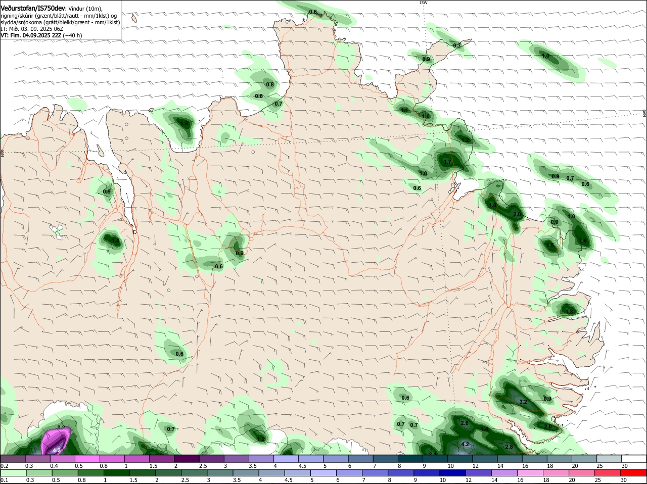This screenshot has width=647, height=484.
Task: Click the dark green rain swatch between 1 and 1.5
Action: click(117, 472)
